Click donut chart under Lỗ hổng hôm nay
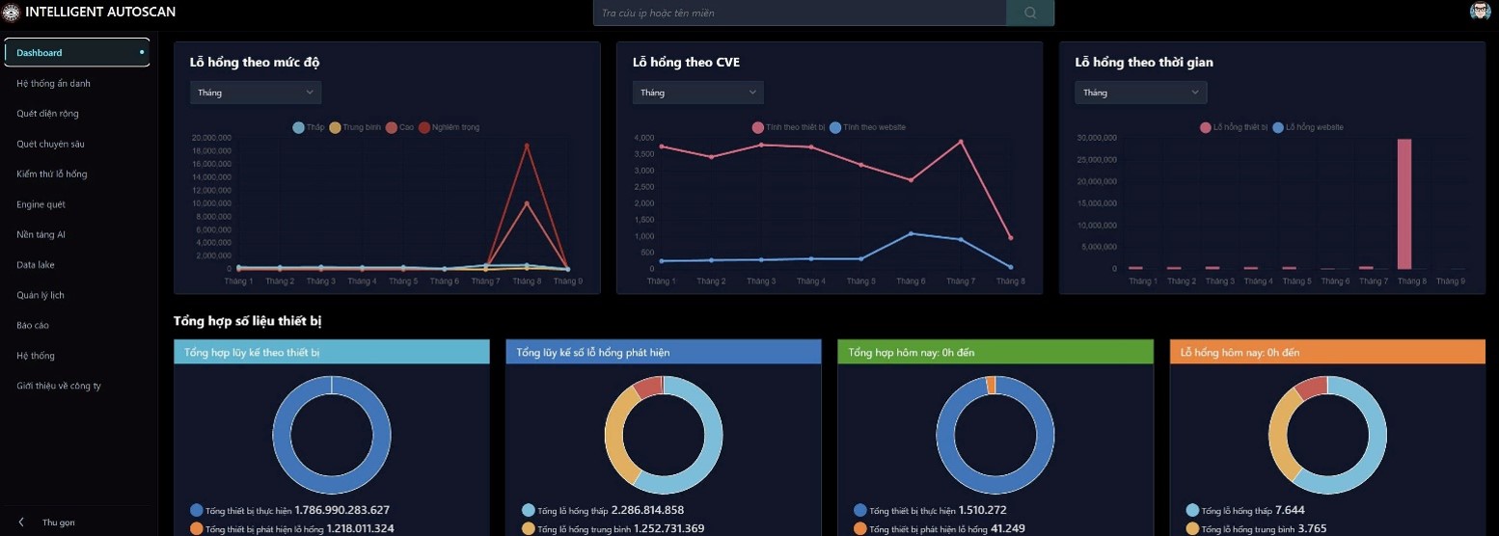Viewport: 1499px width, 536px height. [1327, 435]
